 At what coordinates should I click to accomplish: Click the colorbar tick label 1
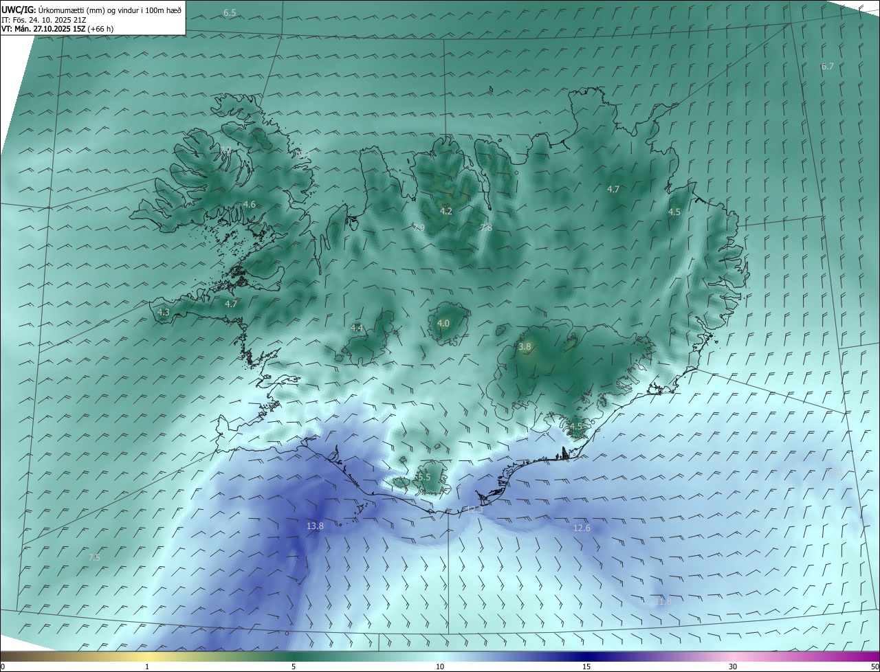(x=147, y=667)
